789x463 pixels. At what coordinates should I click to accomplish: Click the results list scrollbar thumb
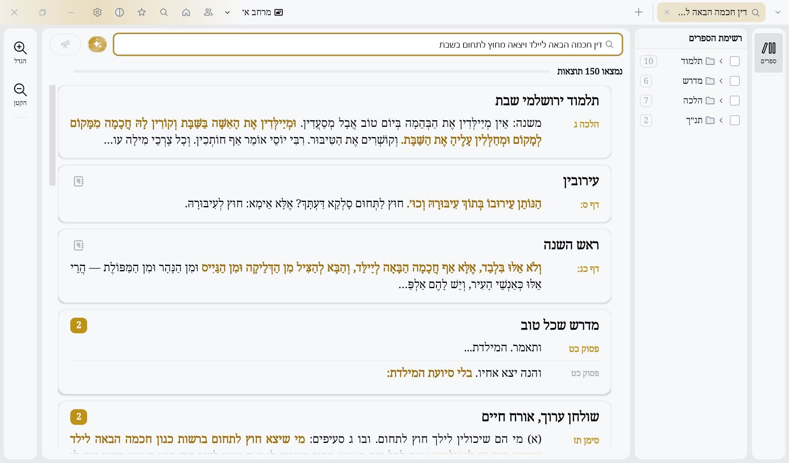tap(52, 135)
